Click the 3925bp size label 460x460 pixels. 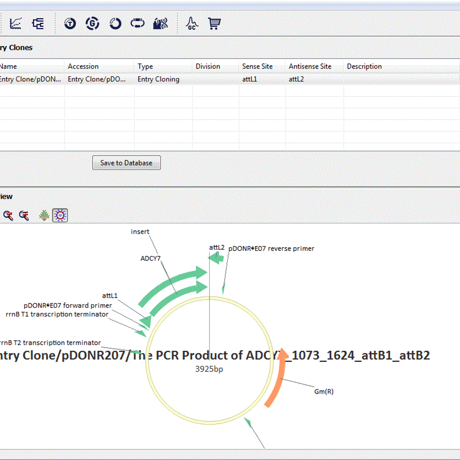(209, 369)
